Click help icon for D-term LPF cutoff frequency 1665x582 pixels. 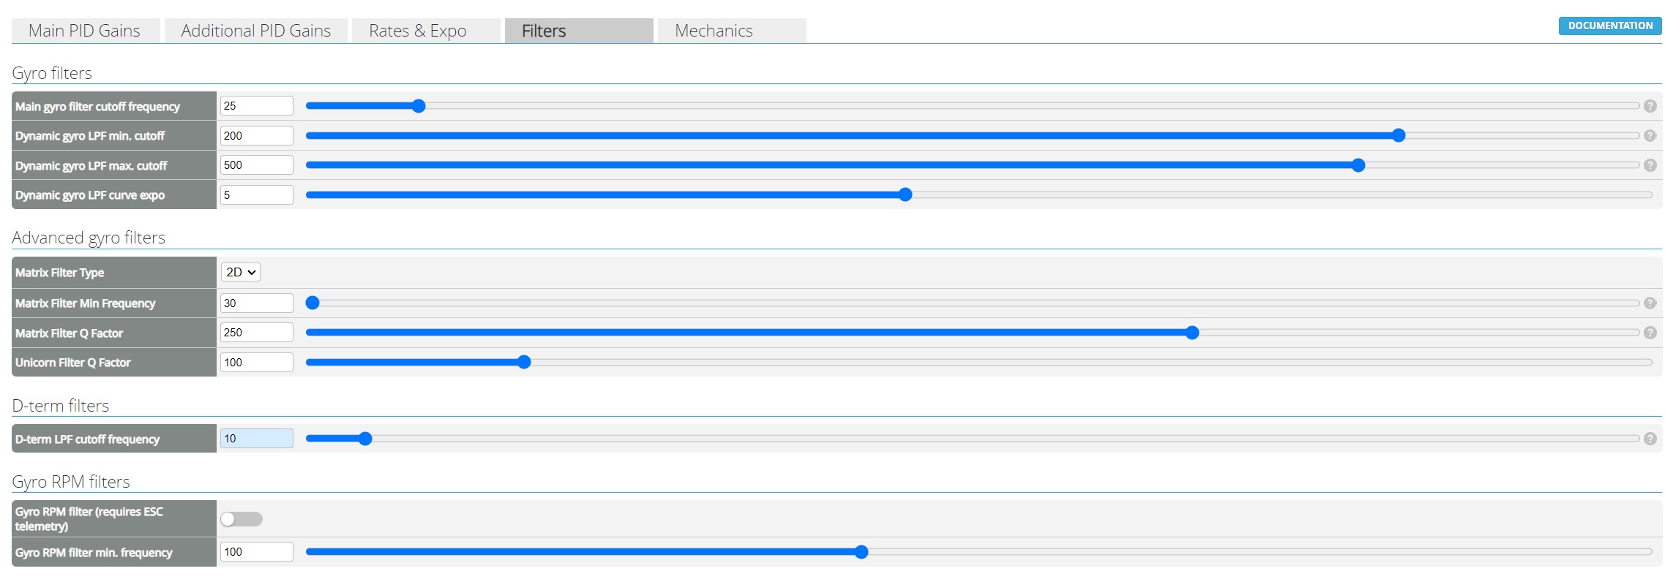[1650, 439]
